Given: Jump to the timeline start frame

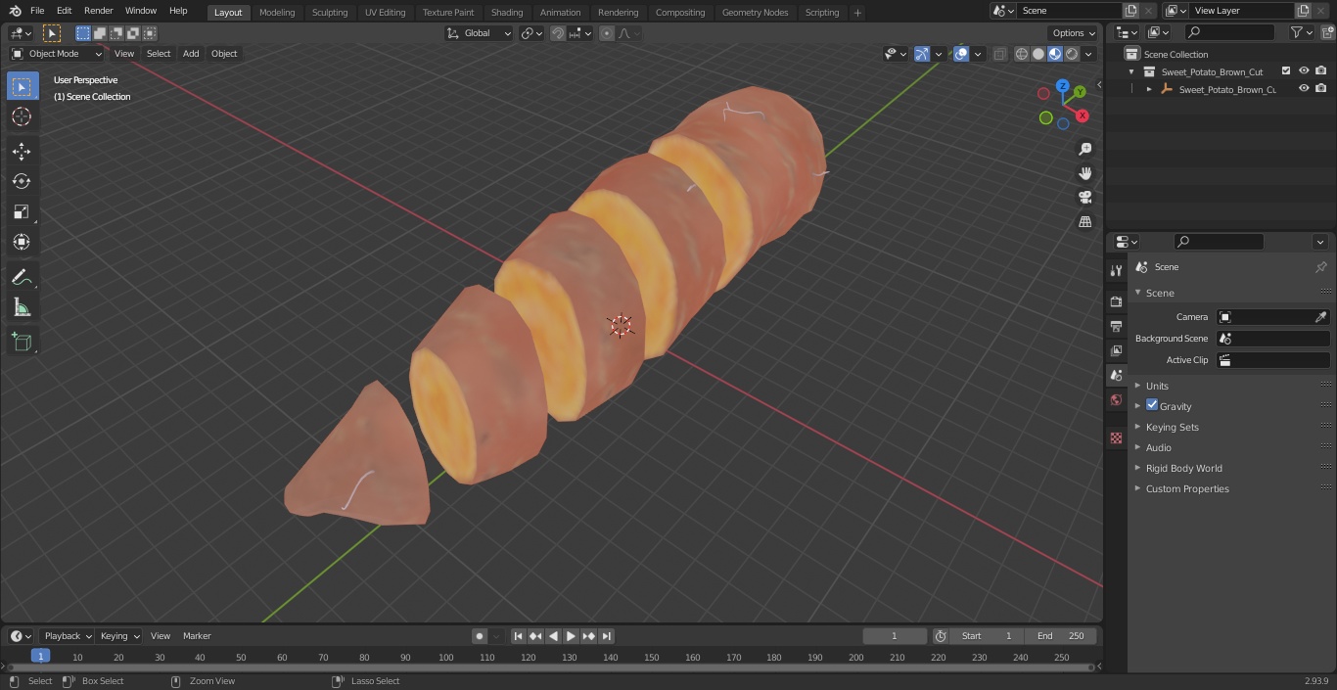Looking at the screenshot, I should point(518,636).
